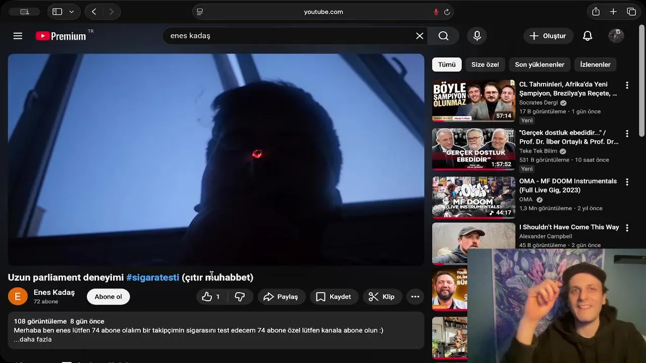Open MF DOOM Instrumentals thumbnail
Screen dimensions: 646x363
[473, 197]
